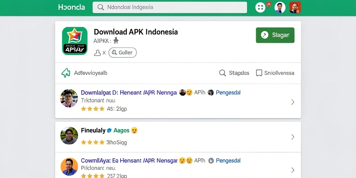
Task: Click the person icon left of Guller
Action: pyautogui.click(x=97, y=53)
